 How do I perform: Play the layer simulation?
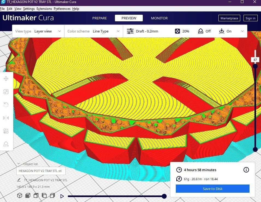62,196
